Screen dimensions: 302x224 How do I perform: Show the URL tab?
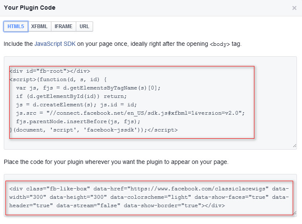click(84, 26)
